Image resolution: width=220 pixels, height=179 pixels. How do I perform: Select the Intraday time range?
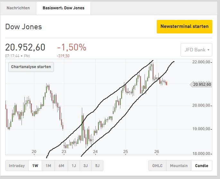click(x=17, y=166)
